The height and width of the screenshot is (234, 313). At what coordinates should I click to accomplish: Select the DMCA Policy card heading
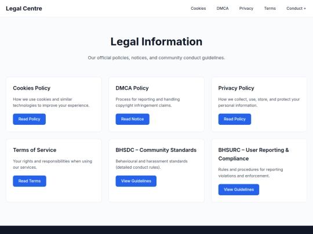(x=132, y=88)
